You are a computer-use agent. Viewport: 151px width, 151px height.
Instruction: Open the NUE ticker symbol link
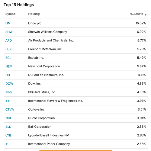pos(9,118)
